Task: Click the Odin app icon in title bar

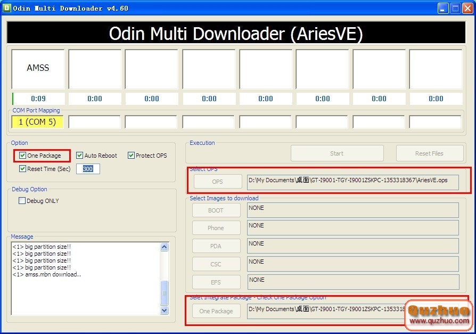Action: point(7,8)
